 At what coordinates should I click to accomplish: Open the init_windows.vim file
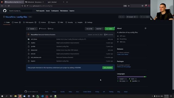[x=36, y=57]
